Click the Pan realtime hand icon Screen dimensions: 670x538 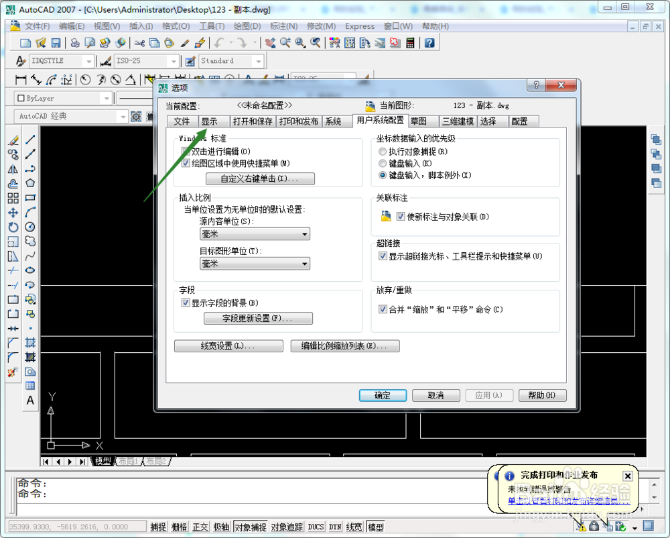270,43
